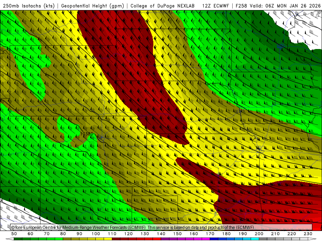Click the blue swatch below the 170 label
322x241 pixels.
[x=214, y=239]
